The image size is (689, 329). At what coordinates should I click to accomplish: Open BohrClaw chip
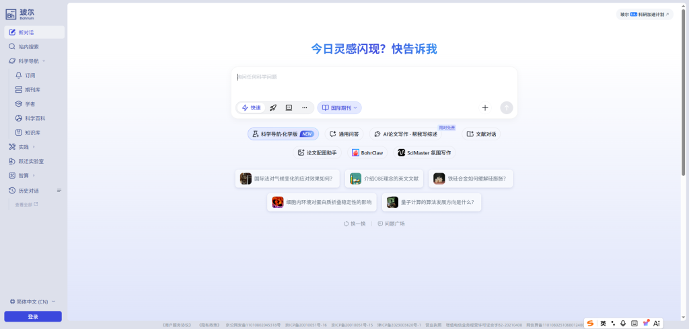coord(367,152)
